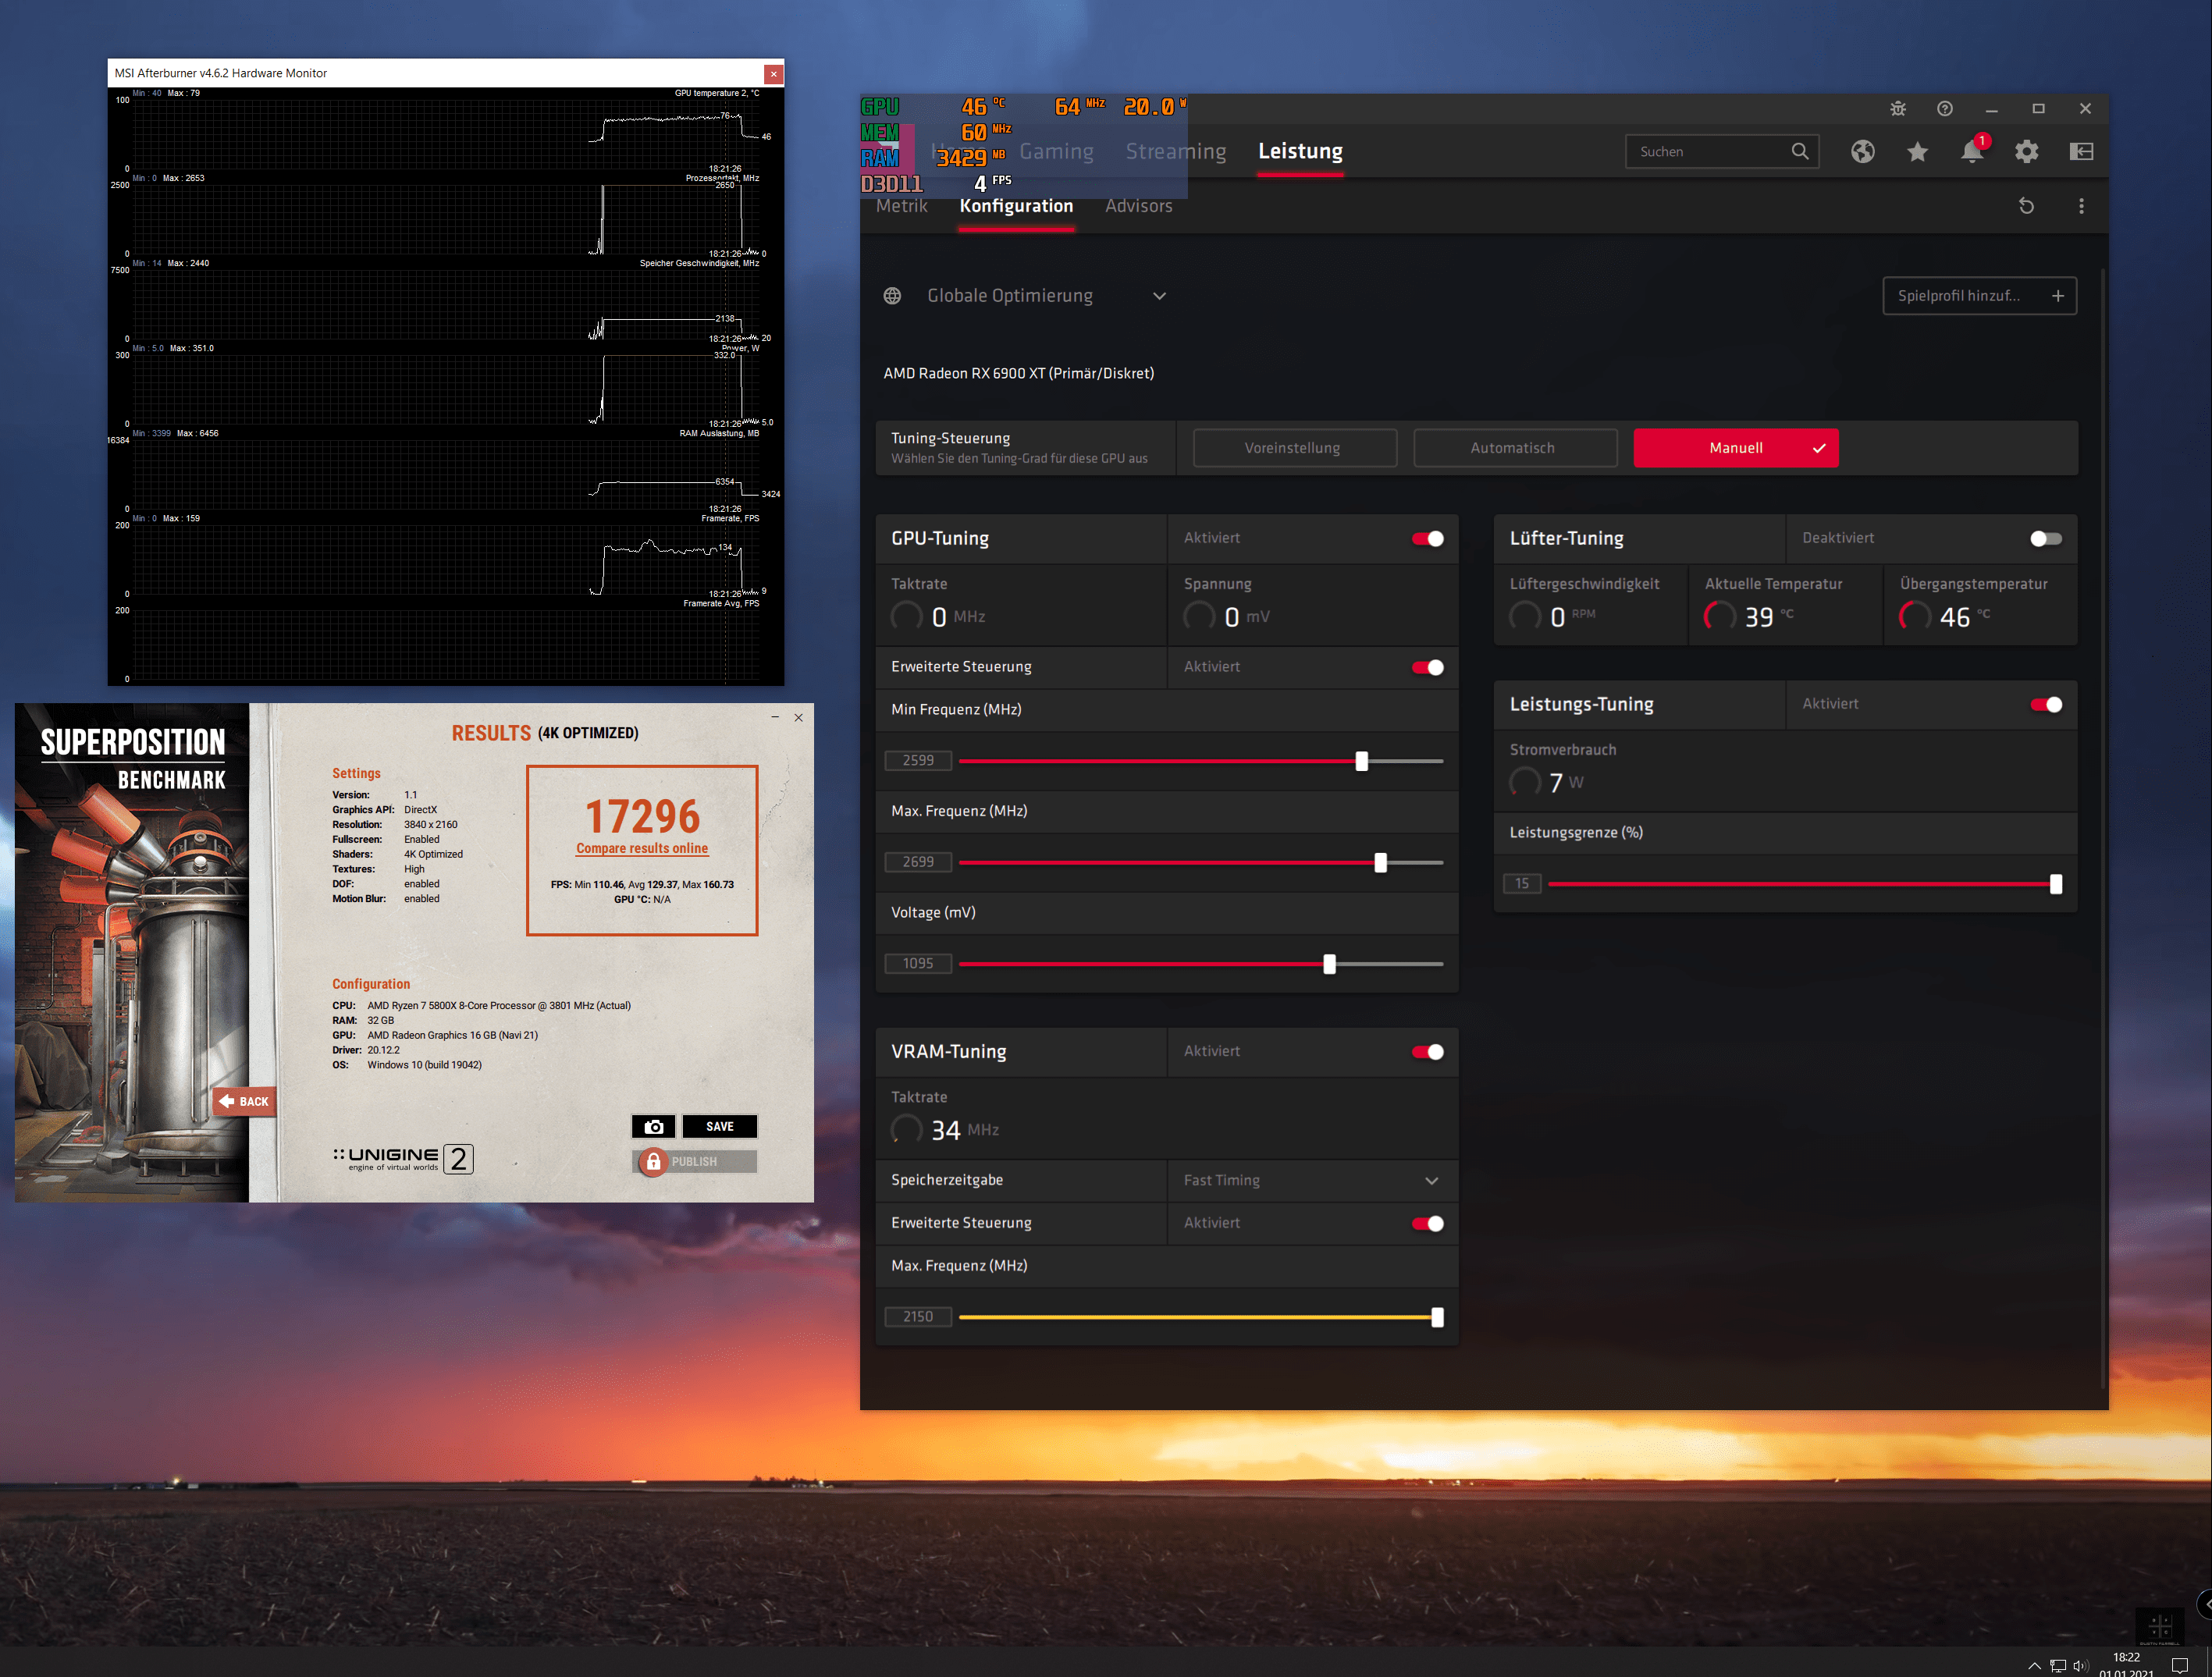Viewport: 2212px width, 1677px height.
Task: Click plus icon to add game profile
Action: 2058,296
